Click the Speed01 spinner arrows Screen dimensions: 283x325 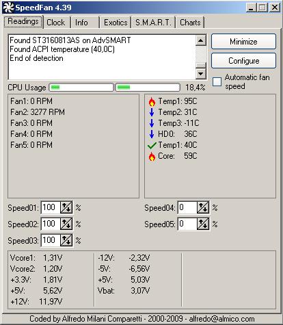coord(66,207)
